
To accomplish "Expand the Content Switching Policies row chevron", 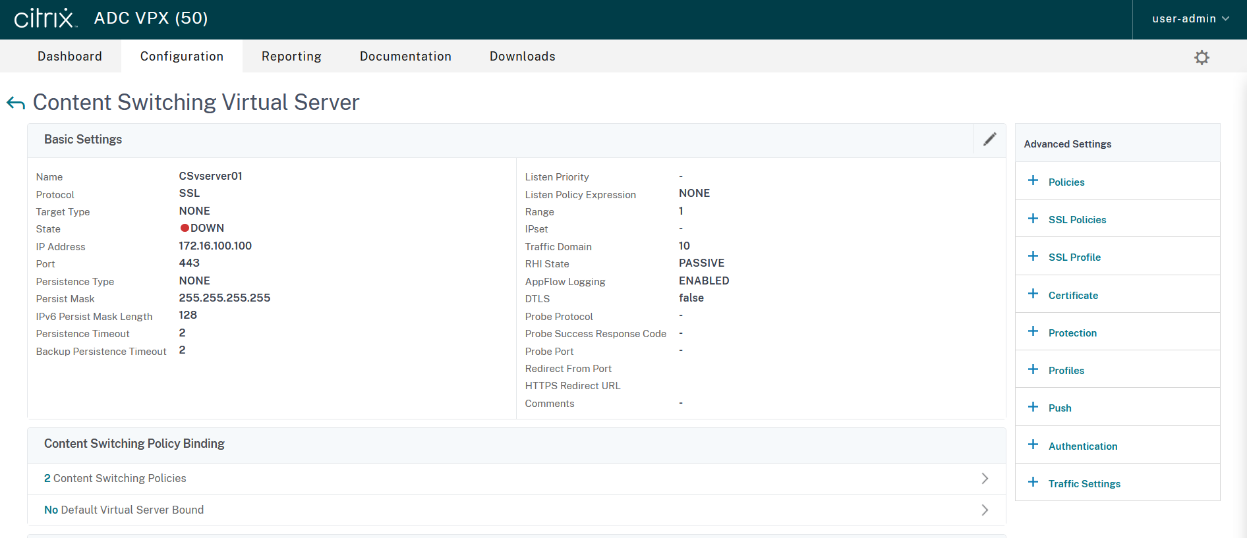I will coord(985,479).
